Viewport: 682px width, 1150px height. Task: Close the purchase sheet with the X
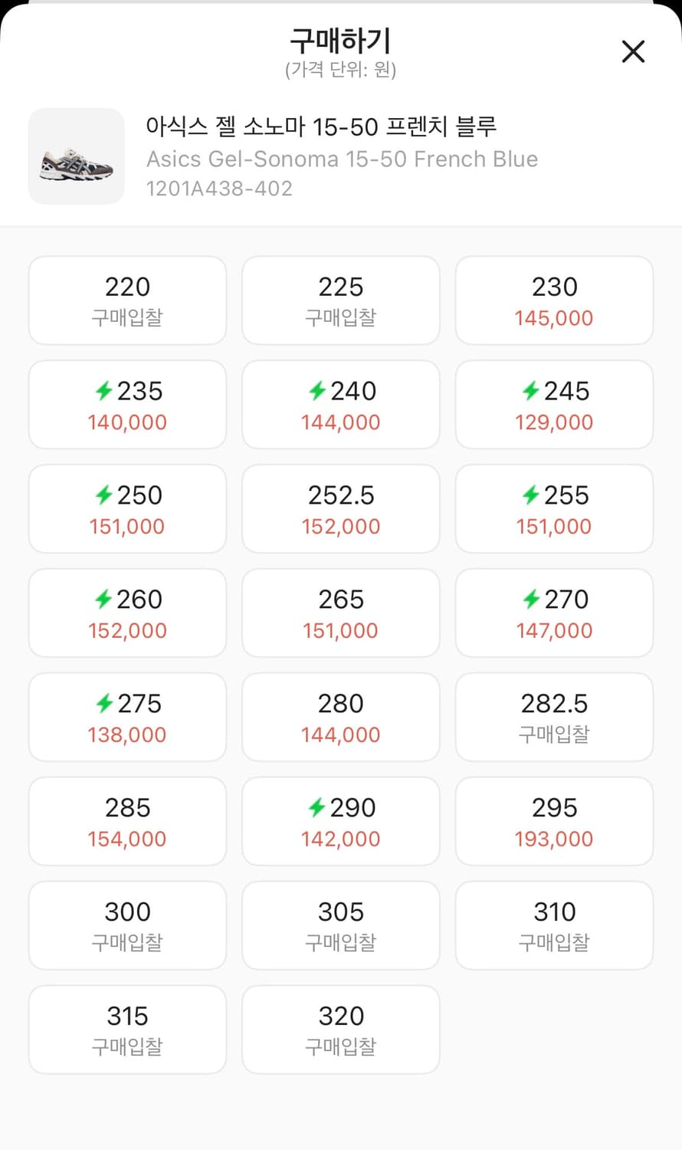pyautogui.click(x=633, y=51)
